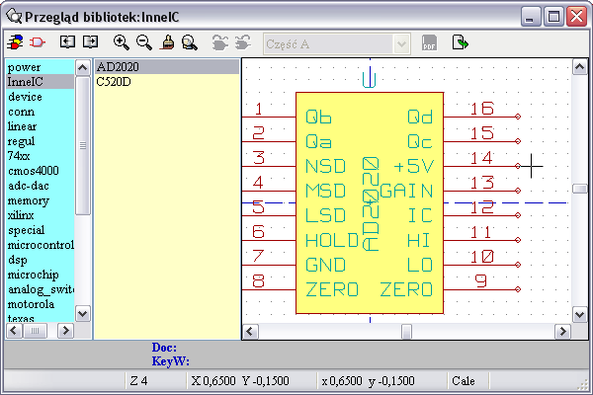Select the '74xx' library
Viewport: 593px width, 395px height.
41,156
